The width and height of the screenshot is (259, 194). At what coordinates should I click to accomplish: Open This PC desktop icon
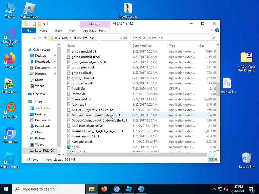(10, 10)
